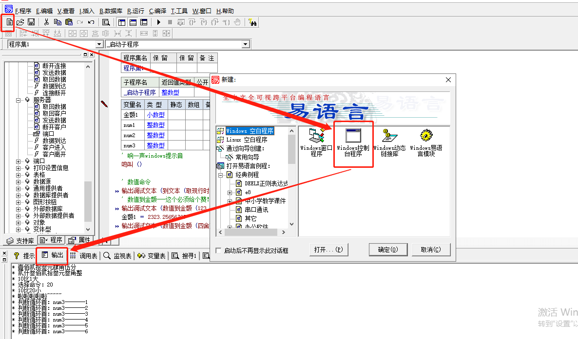Switch to the 搜寻1 tab

185,256
